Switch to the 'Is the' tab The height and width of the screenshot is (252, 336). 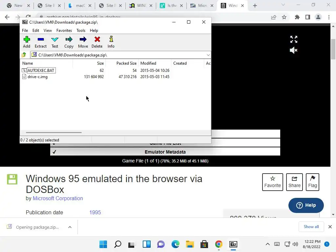point(172,6)
